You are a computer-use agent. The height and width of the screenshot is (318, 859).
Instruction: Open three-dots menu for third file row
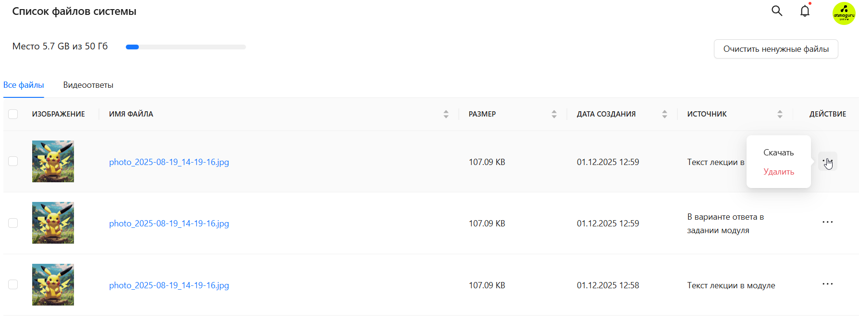tap(827, 284)
